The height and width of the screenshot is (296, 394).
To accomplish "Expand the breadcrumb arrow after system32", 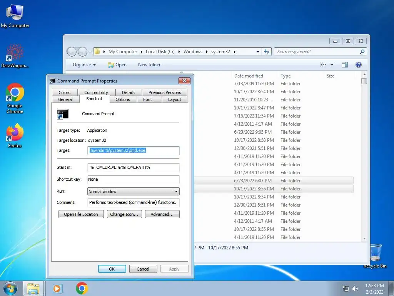I will pos(234,52).
